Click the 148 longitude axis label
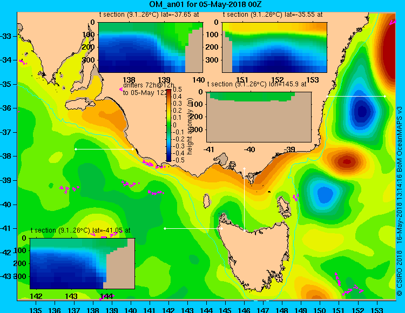The width and height of the screenshot is (405, 313). click(x=282, y=310)
